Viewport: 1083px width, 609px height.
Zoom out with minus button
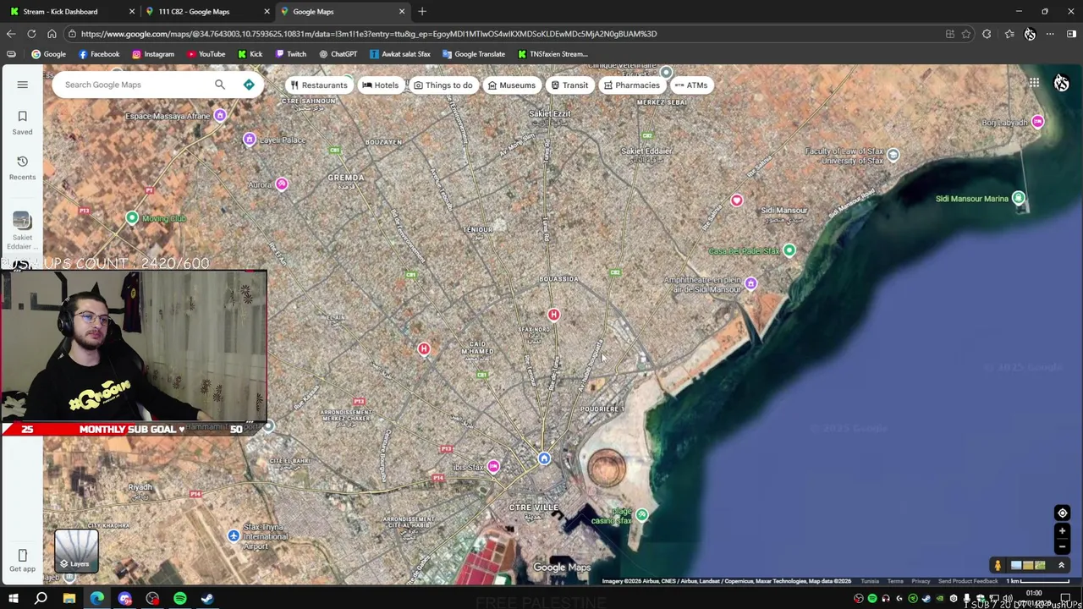click(x=1062, y=546)
